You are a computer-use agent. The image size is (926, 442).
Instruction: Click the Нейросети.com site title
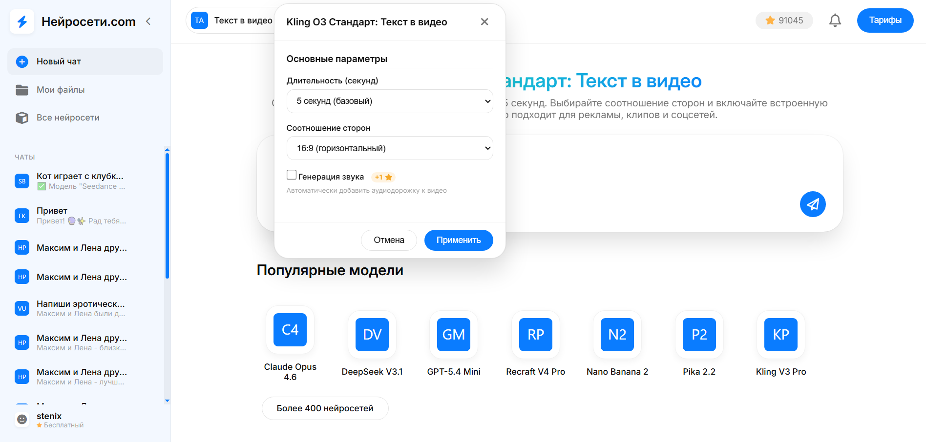pos(88,21)
